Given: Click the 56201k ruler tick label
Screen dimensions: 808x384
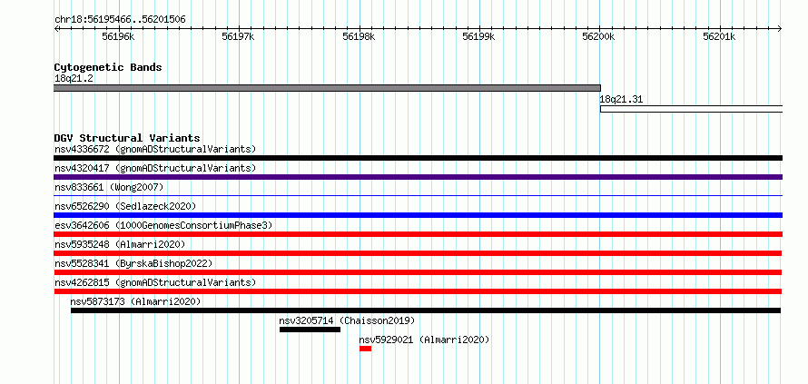Looking at the screenshot, I should [719, 36].
